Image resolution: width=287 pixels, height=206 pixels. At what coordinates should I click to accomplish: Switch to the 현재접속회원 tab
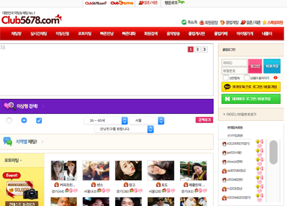[x=235, y=127]
